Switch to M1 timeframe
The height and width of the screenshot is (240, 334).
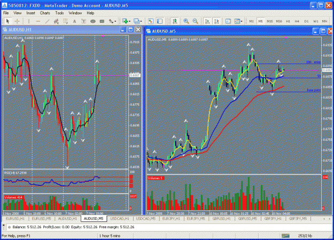click(251, 21)
